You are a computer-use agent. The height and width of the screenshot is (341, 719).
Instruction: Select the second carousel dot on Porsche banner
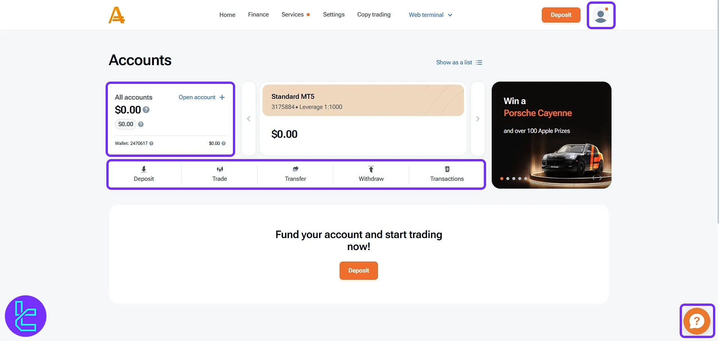508,179
